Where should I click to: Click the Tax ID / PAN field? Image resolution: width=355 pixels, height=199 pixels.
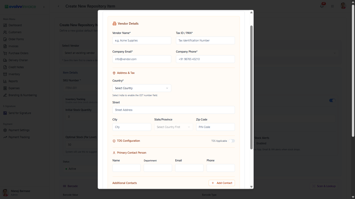pyautogui.click(x=205, y=40)
